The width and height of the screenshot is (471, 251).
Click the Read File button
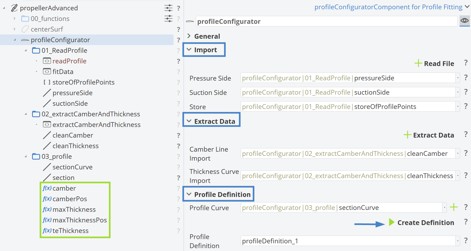tap(434, 64)
